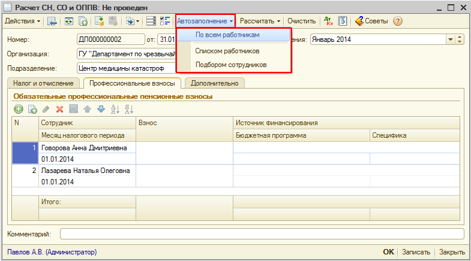
Task: Click the Записать button
Action: pos(416,253)
